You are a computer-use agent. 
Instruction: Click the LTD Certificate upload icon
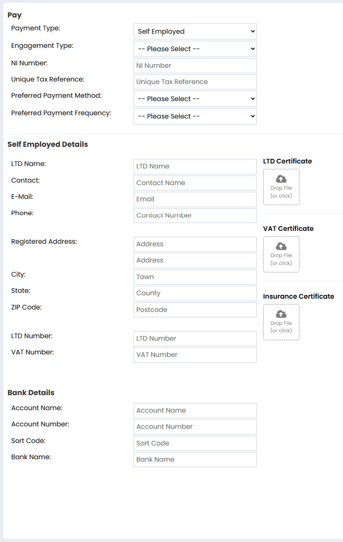tap(281, 179)
